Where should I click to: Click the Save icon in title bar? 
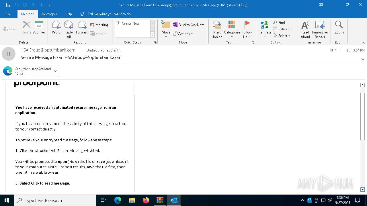tap(8, 5)
